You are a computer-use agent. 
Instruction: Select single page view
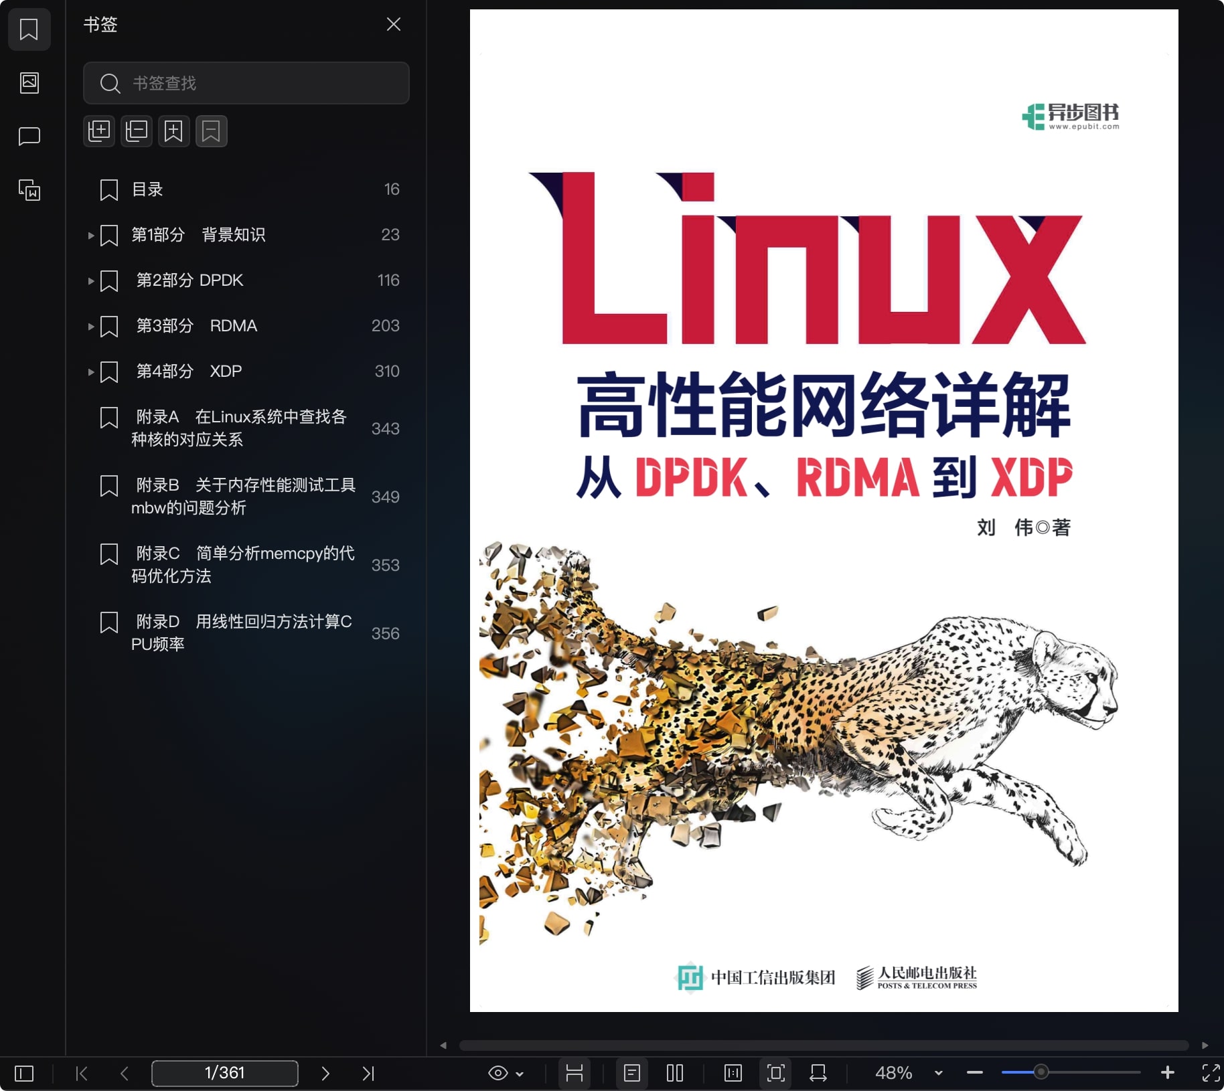pyautogui.click(x=632, y=1073)
